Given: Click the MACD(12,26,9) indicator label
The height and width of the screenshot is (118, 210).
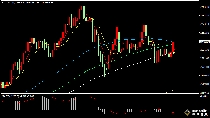Looking at the screenshot, I should [x=10, y=96].
